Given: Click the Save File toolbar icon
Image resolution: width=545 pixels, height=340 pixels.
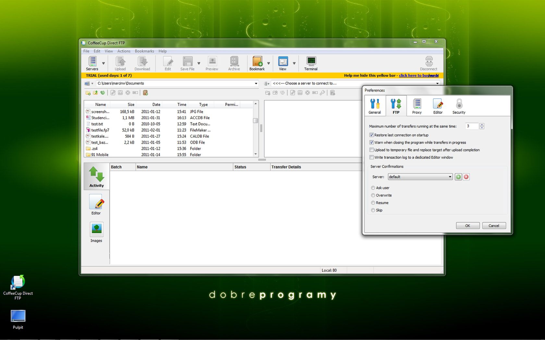Looking at the screenshot, I should pyautogui.click(x=187, y=63).
